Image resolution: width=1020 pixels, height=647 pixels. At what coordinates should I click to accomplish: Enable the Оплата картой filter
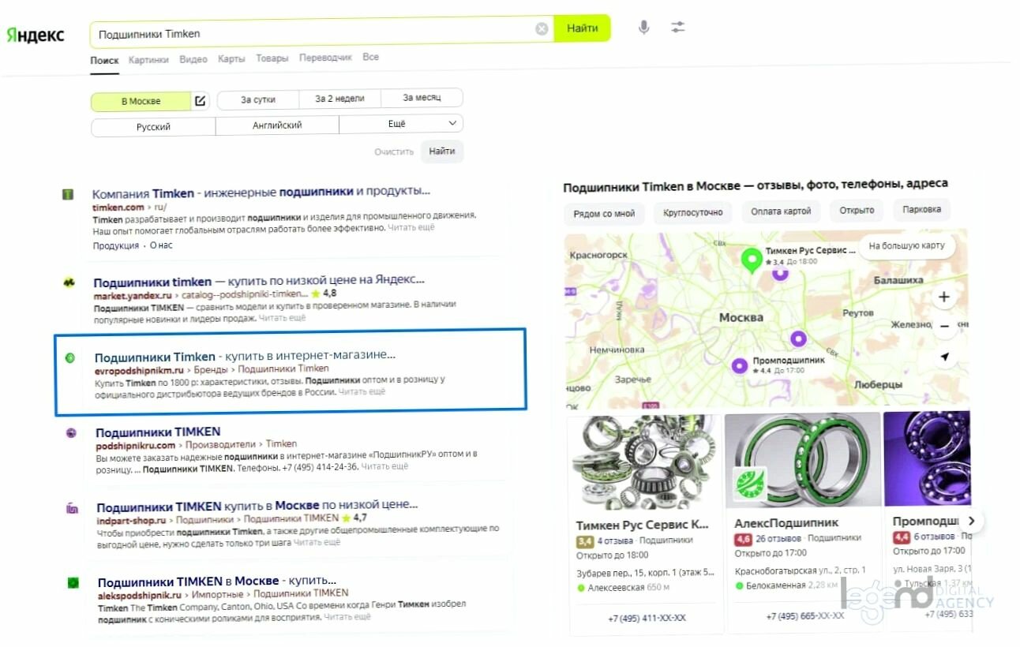781,211
